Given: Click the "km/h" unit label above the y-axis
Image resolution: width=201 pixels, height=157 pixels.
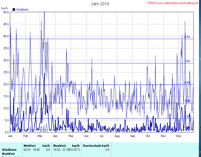Looking at the screenshot, I should click(5, 8).
